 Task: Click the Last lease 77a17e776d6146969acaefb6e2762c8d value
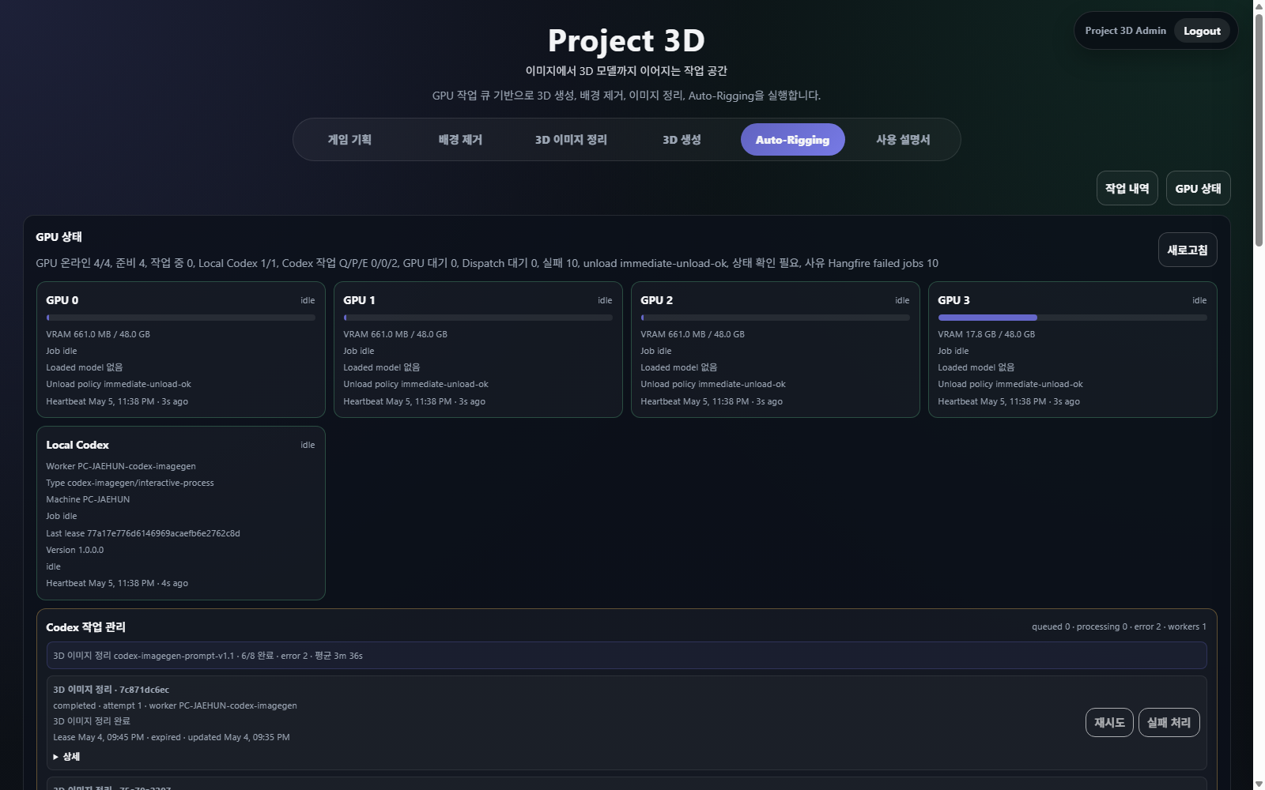[x=143, y=533]
